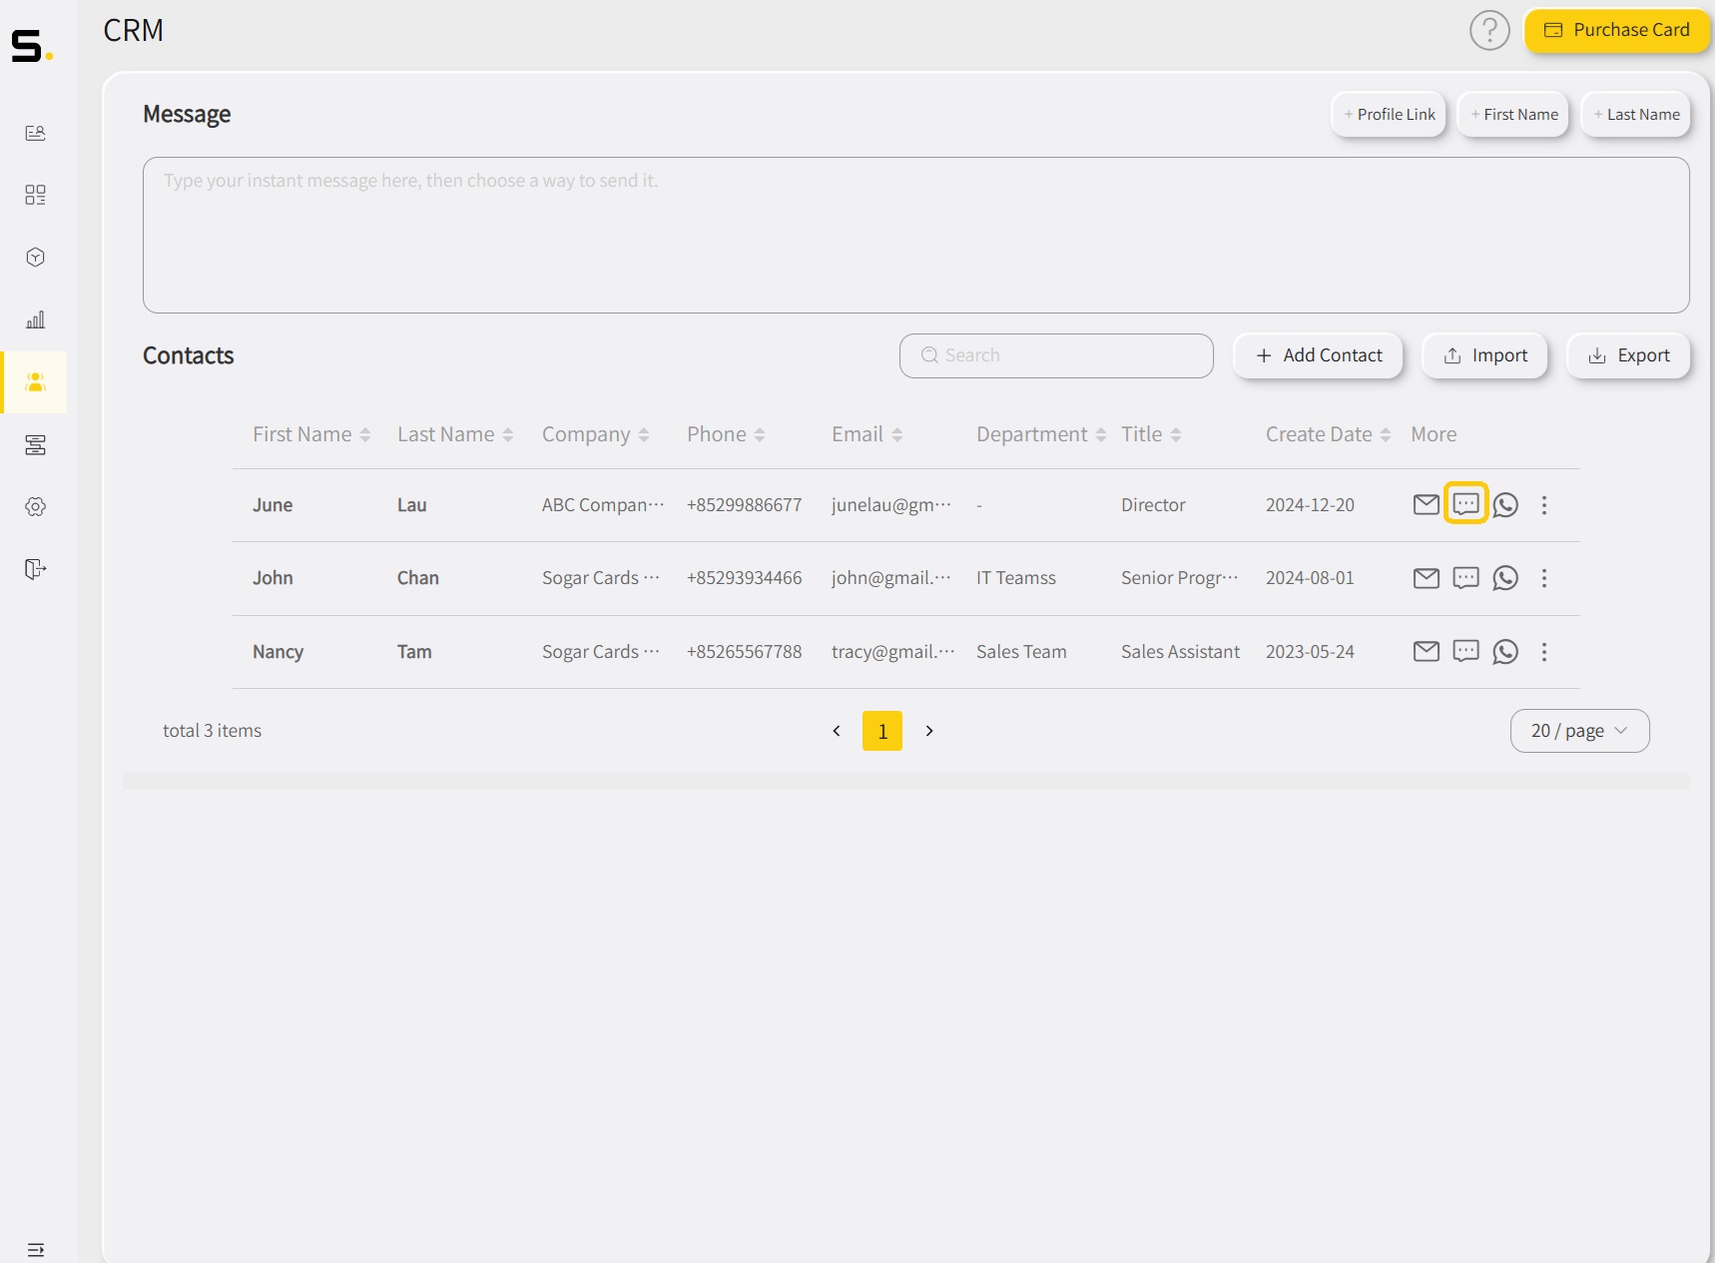Viewport: 1715px width, 1263px height.
Task: Insert Last Name placeholder
Action: (x=1636, y=114)
